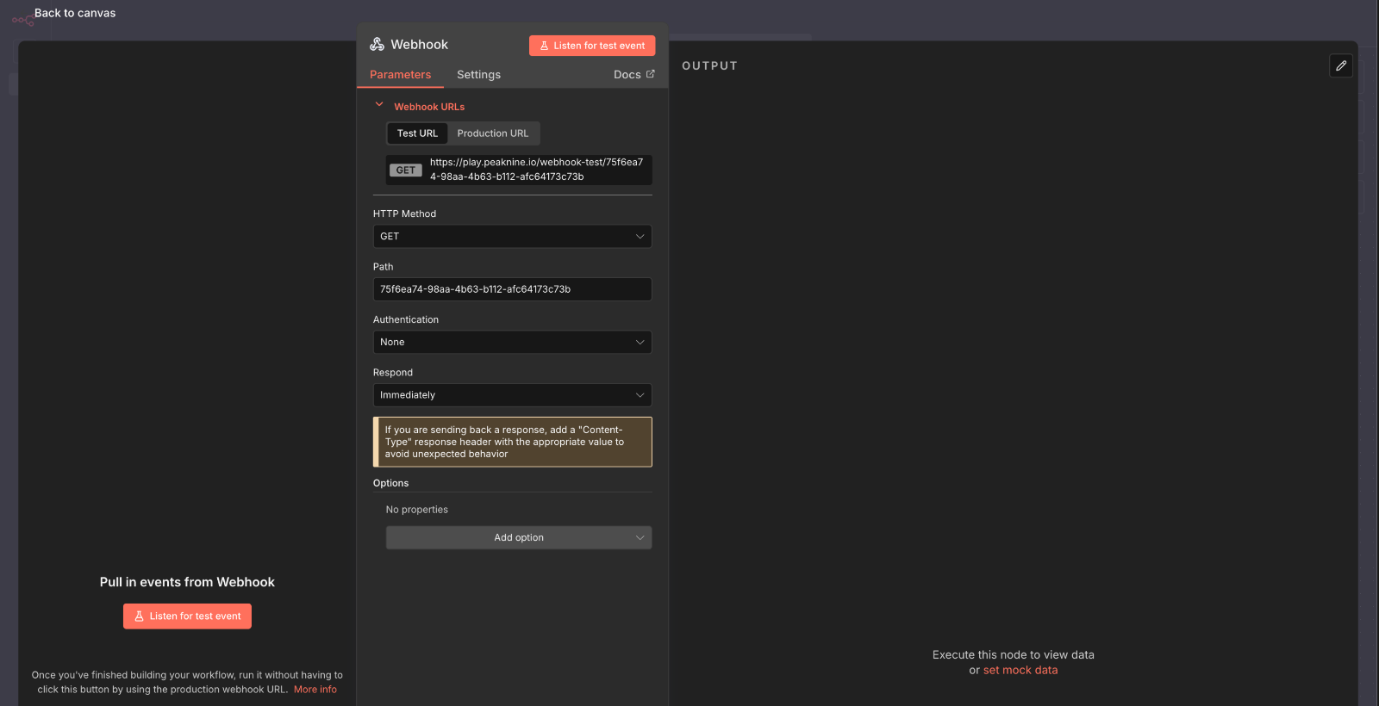1379x706 pixels.
Task: Click the top Listen for test event button
Action: [x=592, y=46]
